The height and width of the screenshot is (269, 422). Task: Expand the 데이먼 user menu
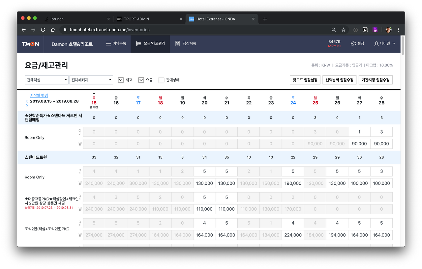click(x=385, y=43)
